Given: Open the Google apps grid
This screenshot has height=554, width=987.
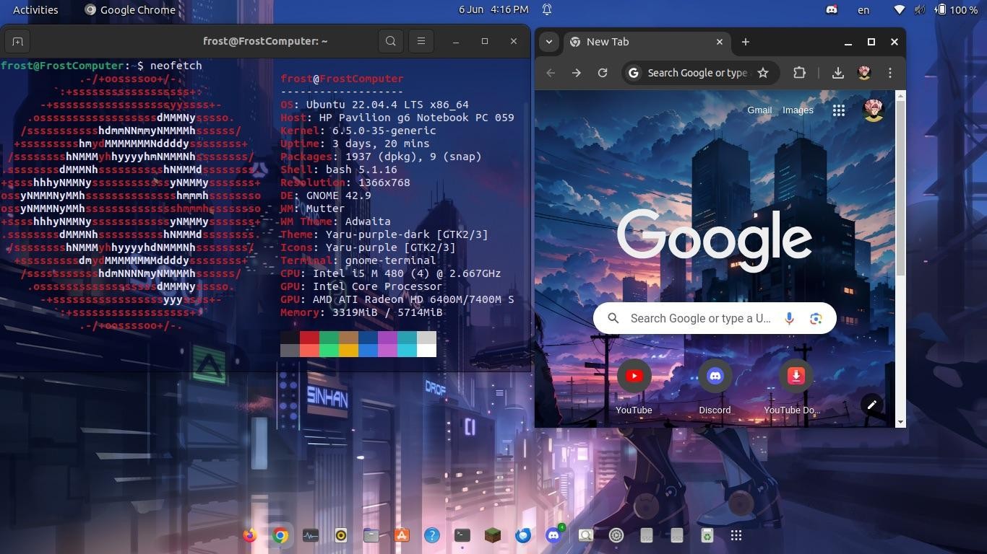Looking at the screenshot, I should (x=839, y=110).
